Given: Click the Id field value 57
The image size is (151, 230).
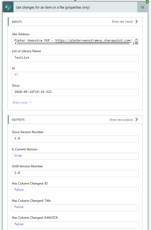Looking at the screenshot, I should [x=75, y=75].
